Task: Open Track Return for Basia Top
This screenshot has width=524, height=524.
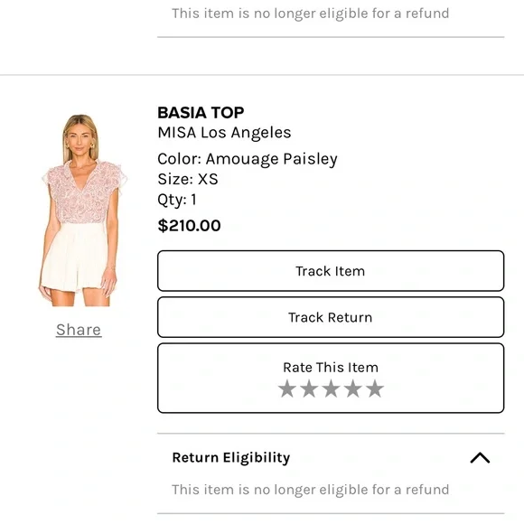Action: (331, 317)
